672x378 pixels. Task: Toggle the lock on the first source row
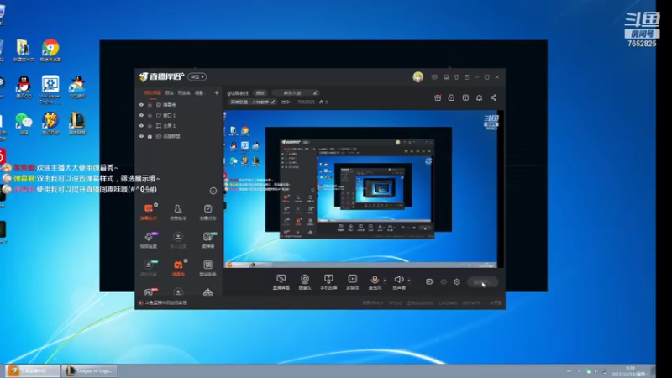[150, 104]
